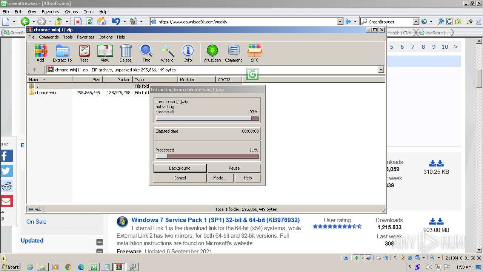Open Windows 7 Service Pack 1 link
This screenshot has width=483, height=272.
[x=215, y=220]
